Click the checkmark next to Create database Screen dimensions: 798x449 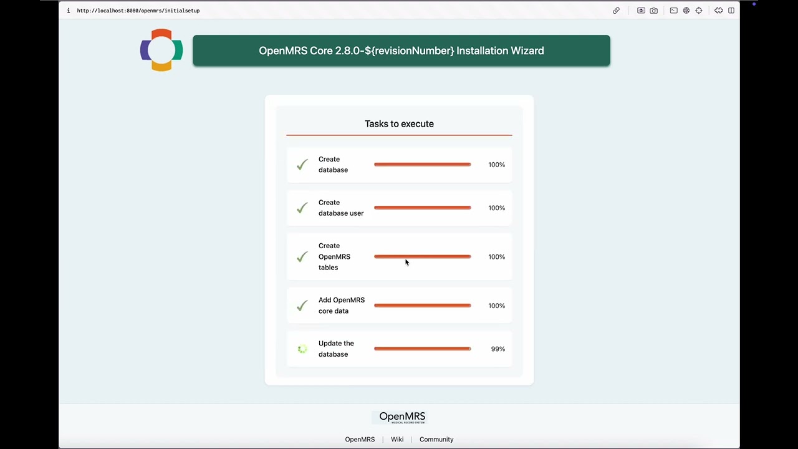302,165
